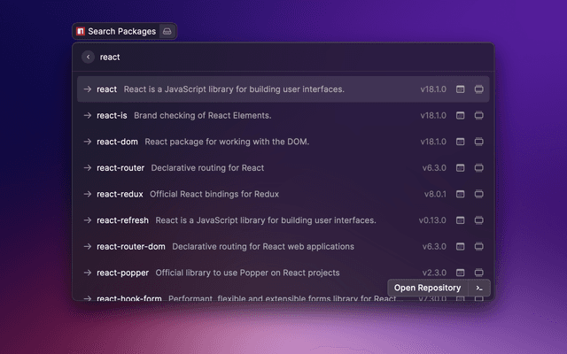The width and height of the screenshot is (567, 354).
Task: Click the v8.0.1 version label for react-redux
Action: coord(434,194)
